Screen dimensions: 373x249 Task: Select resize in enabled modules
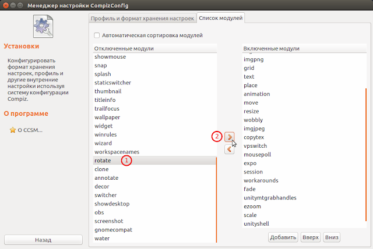coord(304,111)
